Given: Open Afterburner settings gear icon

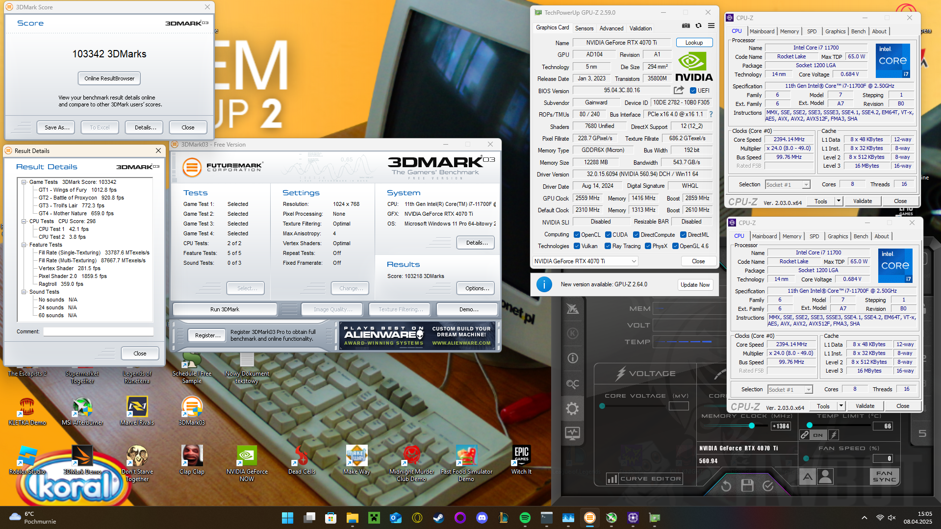Looking at the screenshot, I should pyautogui.click(x=572, y=408).
